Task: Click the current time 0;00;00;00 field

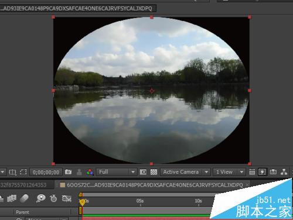Action: pyautogui.click(x=46, y=172)
